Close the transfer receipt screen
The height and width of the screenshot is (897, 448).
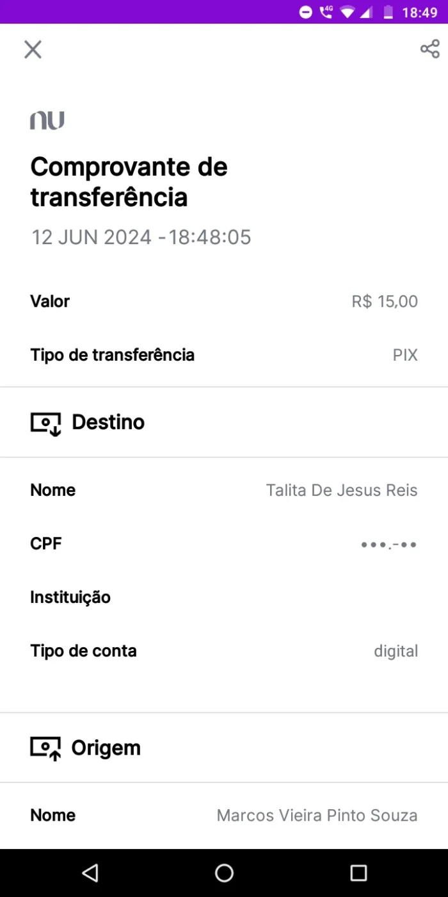[33, 49]
